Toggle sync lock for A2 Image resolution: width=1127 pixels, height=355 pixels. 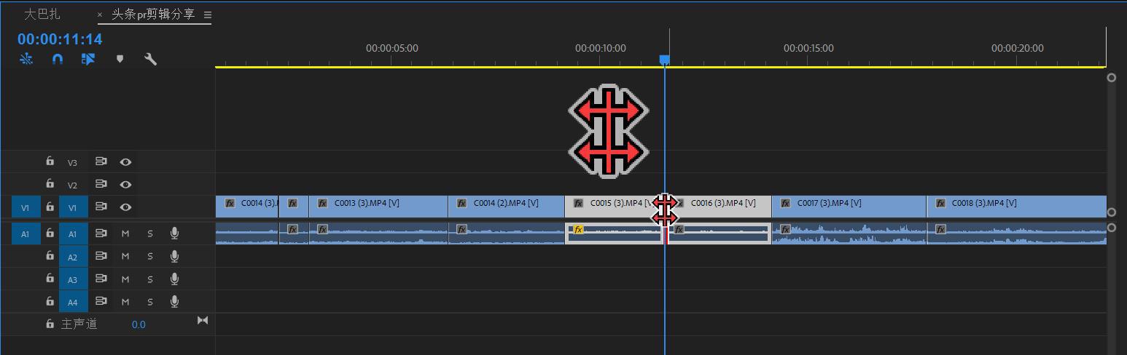[x=101, y=256]
